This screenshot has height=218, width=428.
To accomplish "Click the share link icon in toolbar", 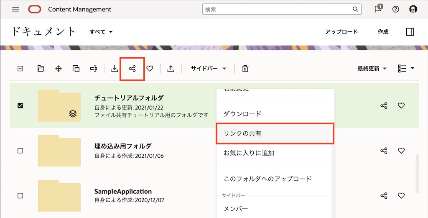I will pos(132,69).
